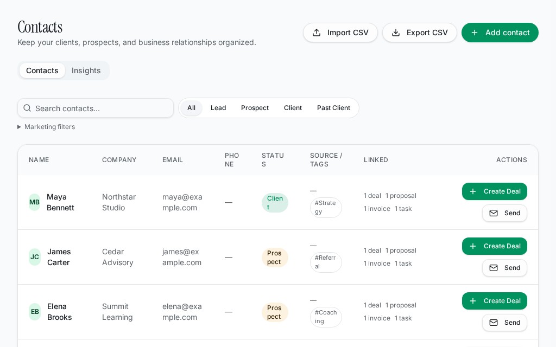Image resolution: width=556 pixels, height=347 pixels.
Task: Click the STATUS column header
Action: coord(273,160)
